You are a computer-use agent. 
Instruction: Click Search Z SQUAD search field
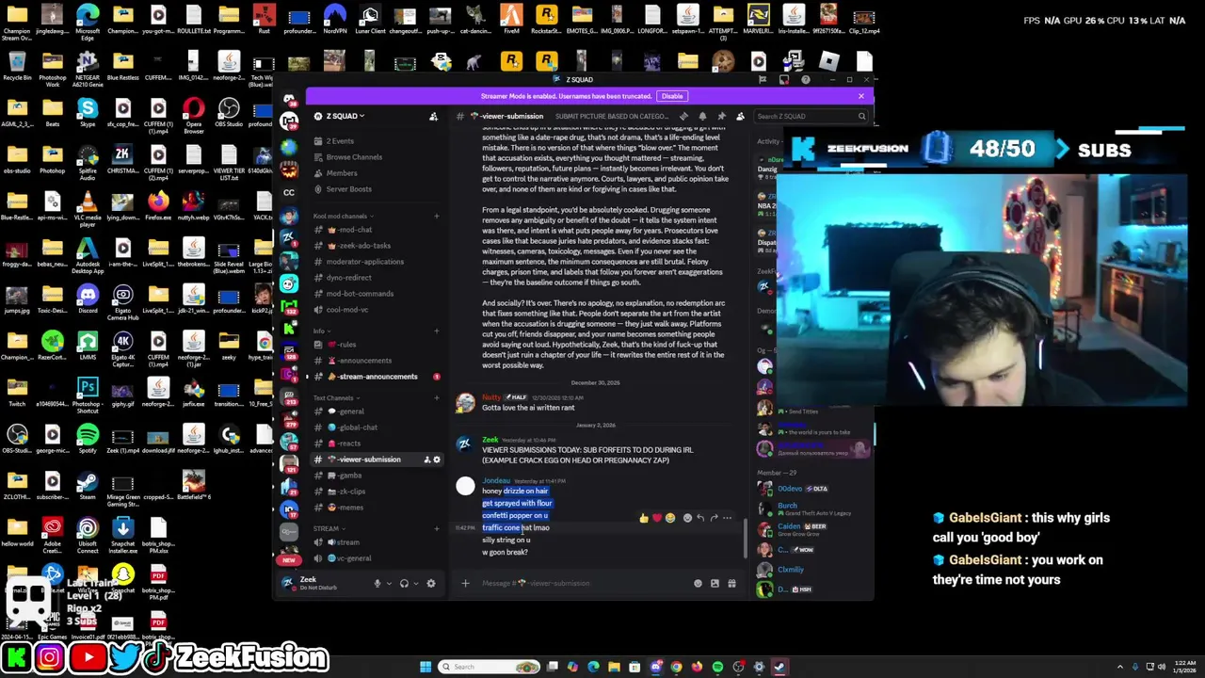pyautogui.click(x=811, y=116)
